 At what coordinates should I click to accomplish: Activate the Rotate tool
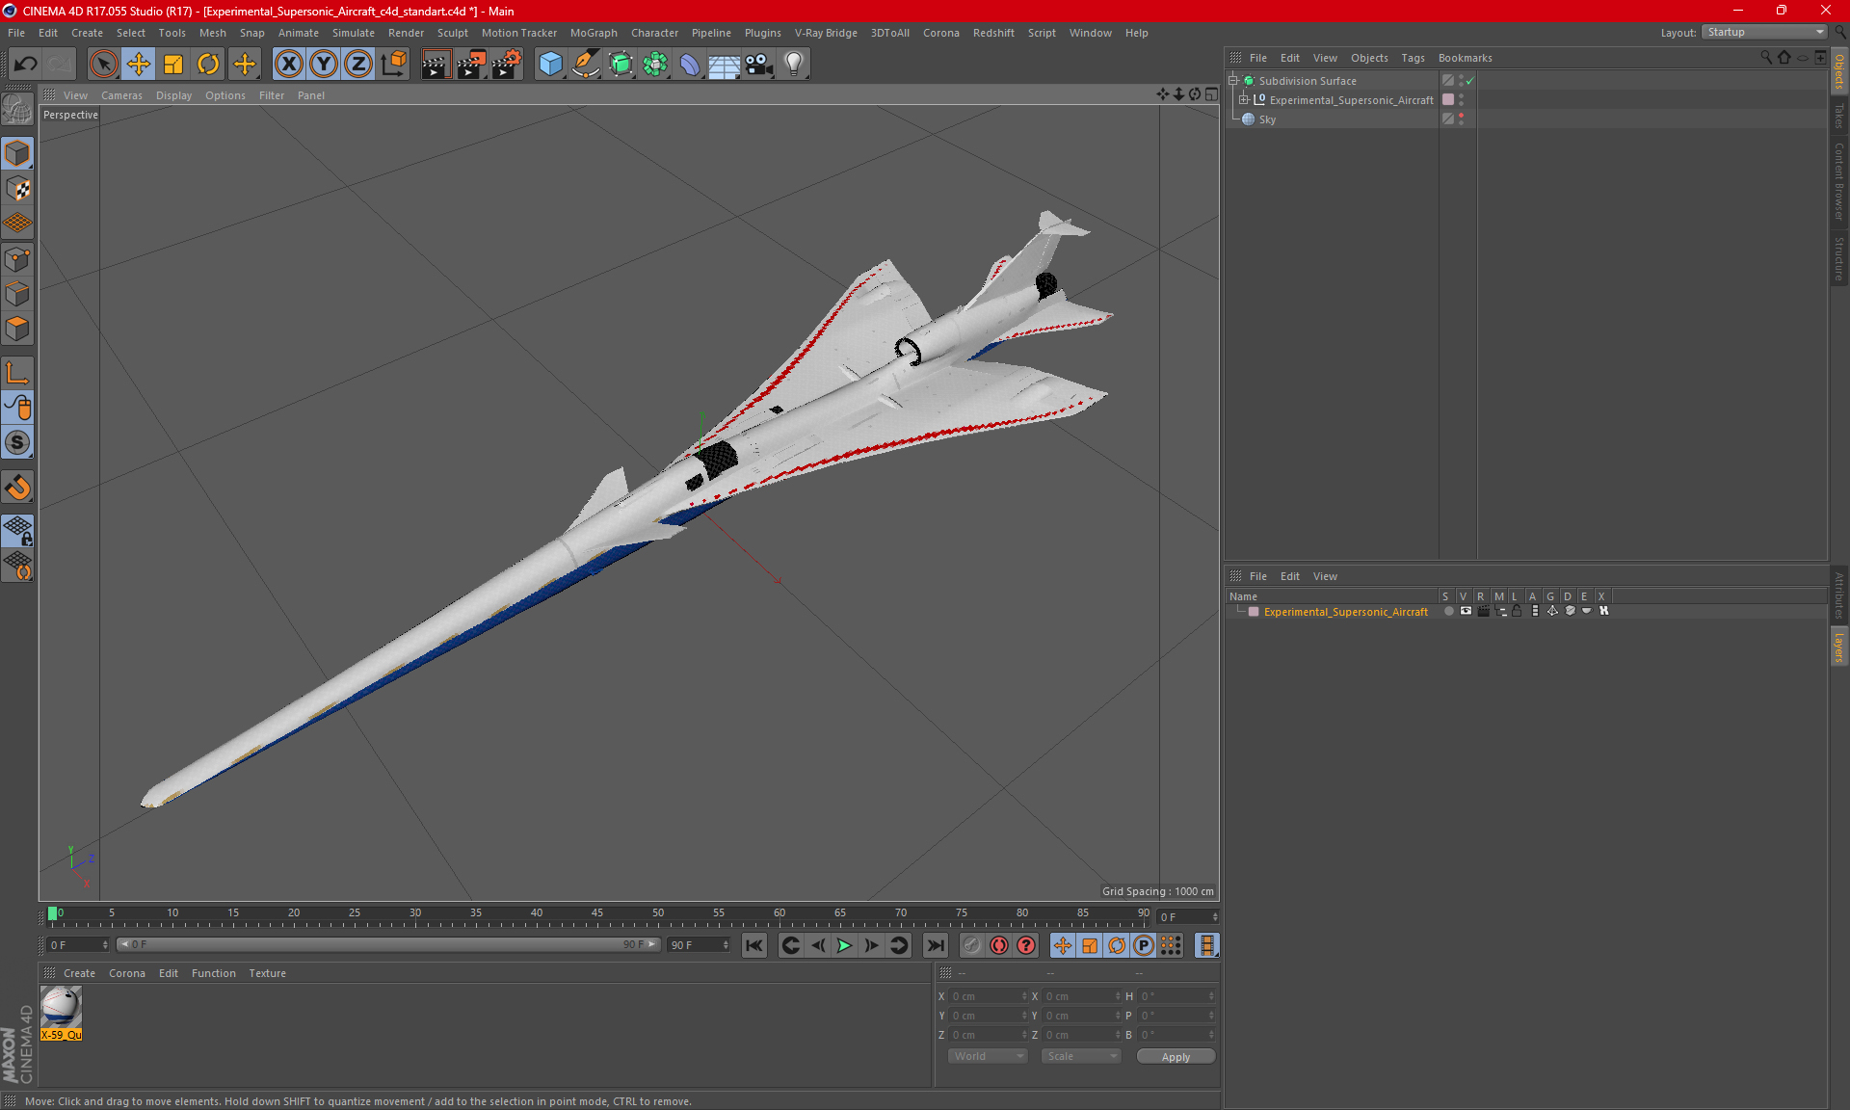pyautogui.click(x=208, y=65)
